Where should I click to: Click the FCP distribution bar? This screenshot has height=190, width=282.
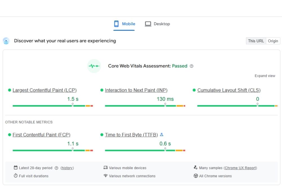[53, 151]
